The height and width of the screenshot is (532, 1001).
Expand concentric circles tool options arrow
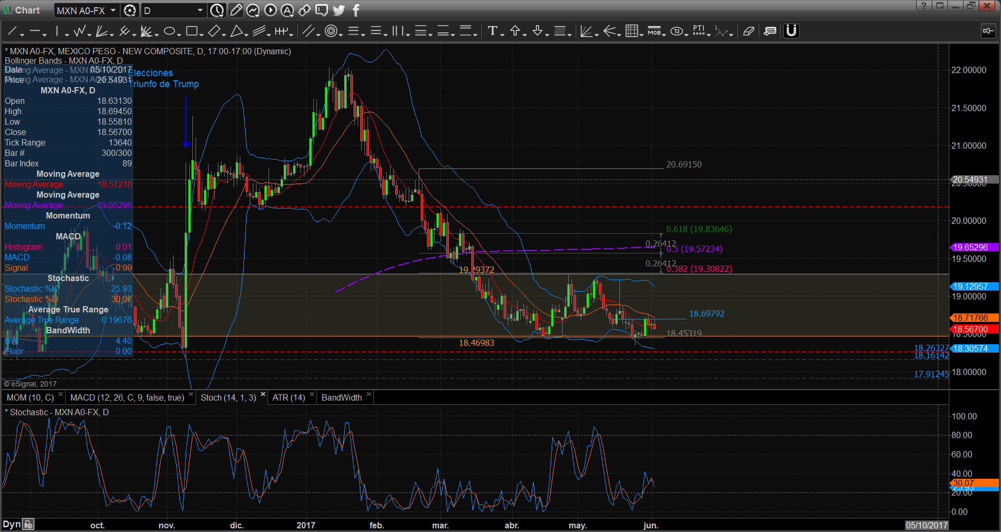pyautogui.click(x=340, y=34)
